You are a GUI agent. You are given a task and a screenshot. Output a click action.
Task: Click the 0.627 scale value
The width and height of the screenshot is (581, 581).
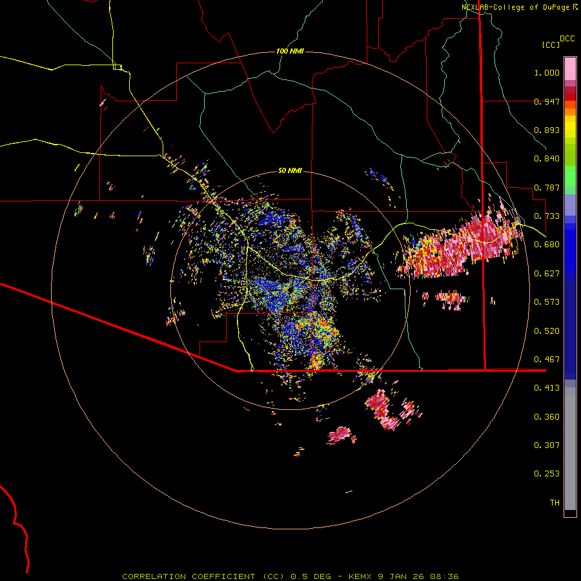(x=547, y=274)
